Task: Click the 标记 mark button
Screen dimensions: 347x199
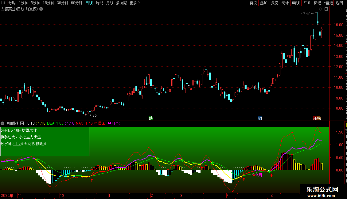Action: click(x=317, y=3)
